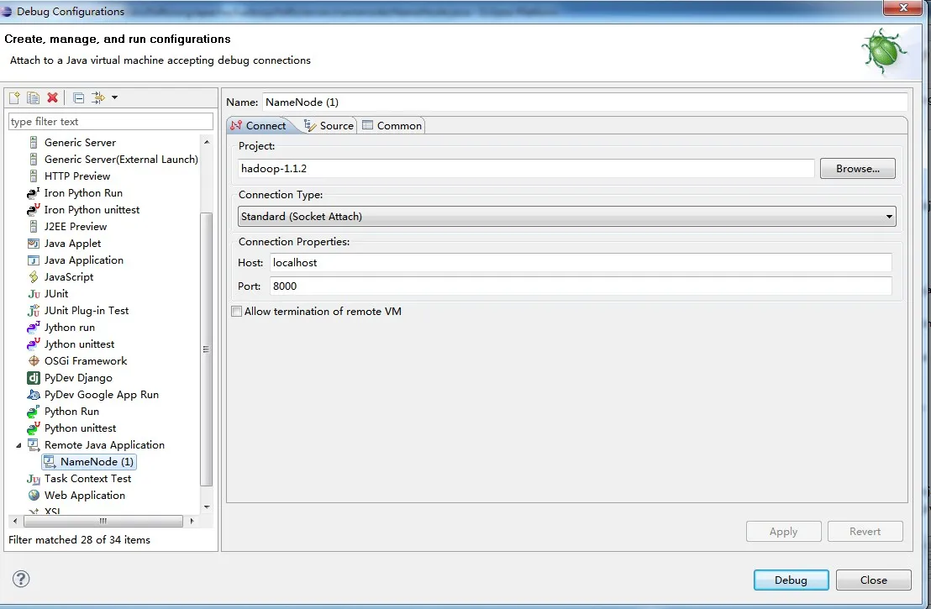This screenshot has width=931, height=609.
Task: Select the JUnit configuration type
Action: tap(56, 294)
